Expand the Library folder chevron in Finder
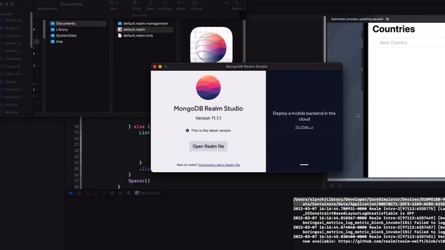The image size is (445, 250). coord(104,29)
